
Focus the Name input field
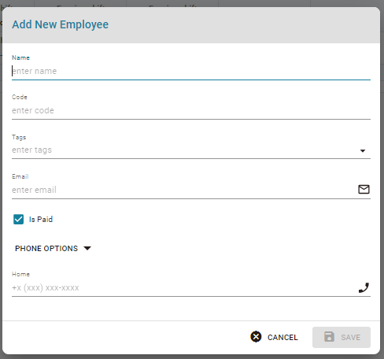tap(191, 71)
